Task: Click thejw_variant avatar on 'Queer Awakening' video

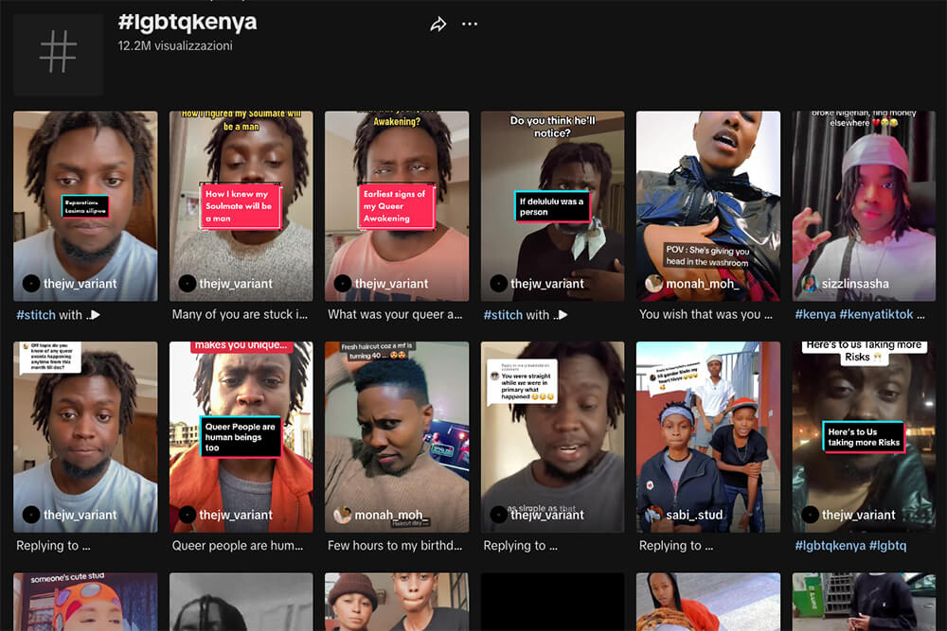Action: [x=343, y=283]
